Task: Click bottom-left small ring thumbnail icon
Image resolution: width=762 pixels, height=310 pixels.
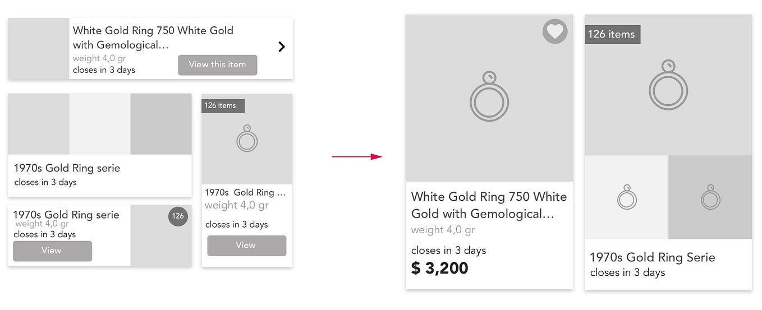Action: coord(626,197)
